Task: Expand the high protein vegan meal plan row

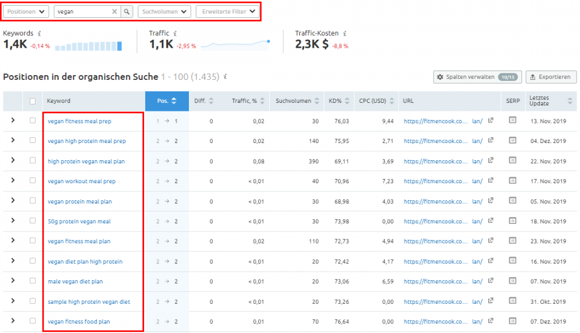Action: (13, 160)
